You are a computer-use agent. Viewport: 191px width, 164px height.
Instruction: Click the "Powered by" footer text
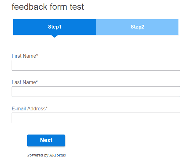[x=38, y=155]
